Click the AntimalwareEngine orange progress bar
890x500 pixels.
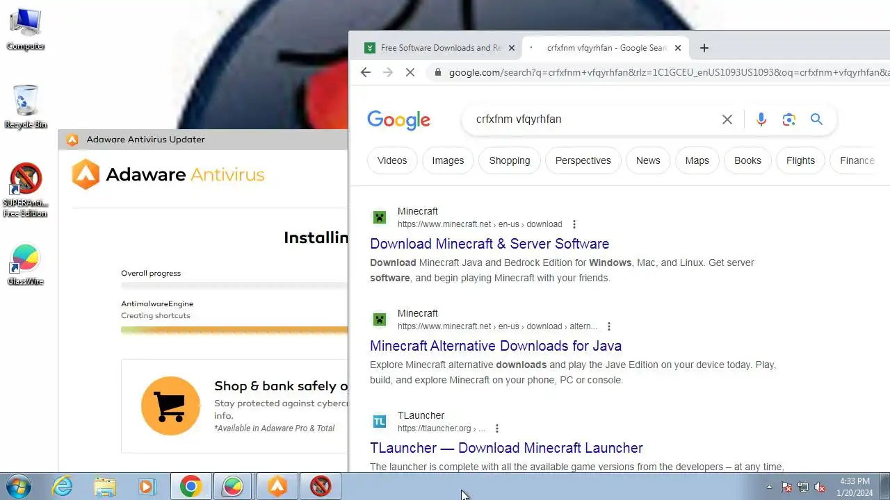tap(234, 331)
